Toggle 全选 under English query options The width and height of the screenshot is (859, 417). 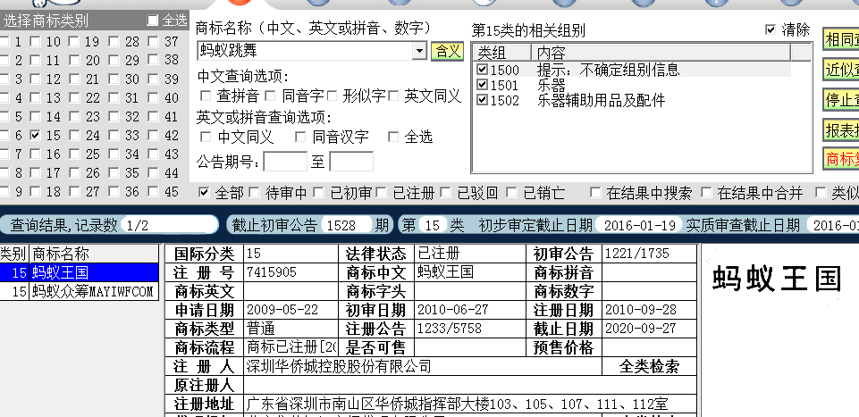(392, 137)
